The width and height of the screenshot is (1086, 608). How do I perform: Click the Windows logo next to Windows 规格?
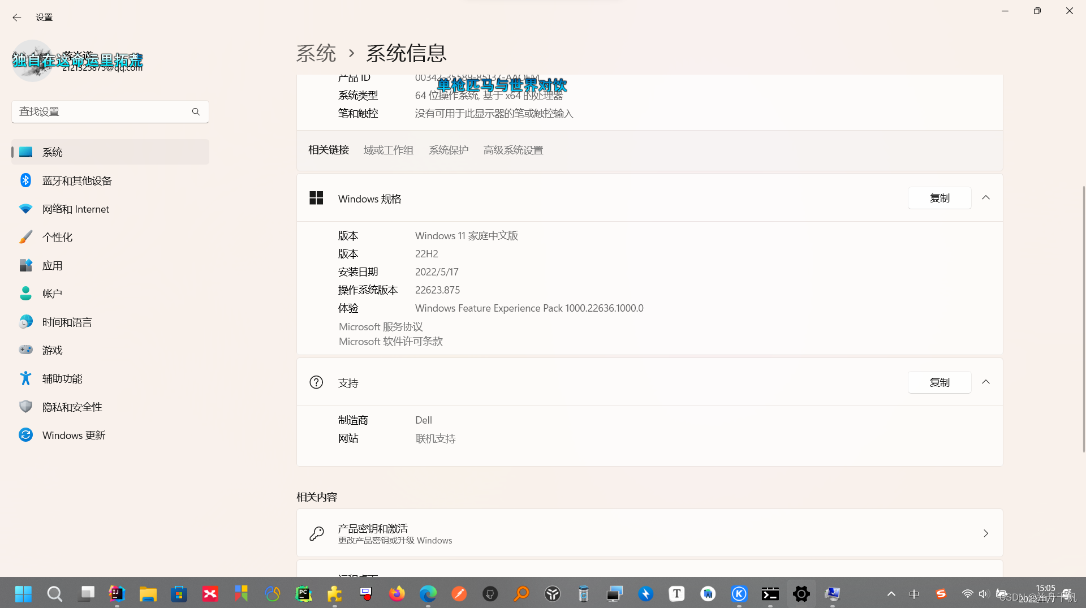tap(316, 198)
